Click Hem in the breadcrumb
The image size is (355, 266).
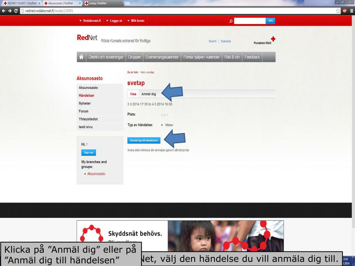[x=142, y=72]
